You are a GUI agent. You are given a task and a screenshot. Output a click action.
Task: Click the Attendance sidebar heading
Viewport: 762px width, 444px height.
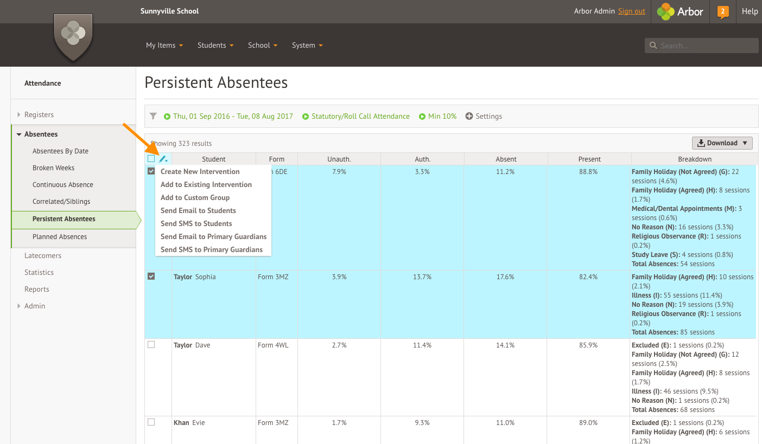click(x=43, y=83)
